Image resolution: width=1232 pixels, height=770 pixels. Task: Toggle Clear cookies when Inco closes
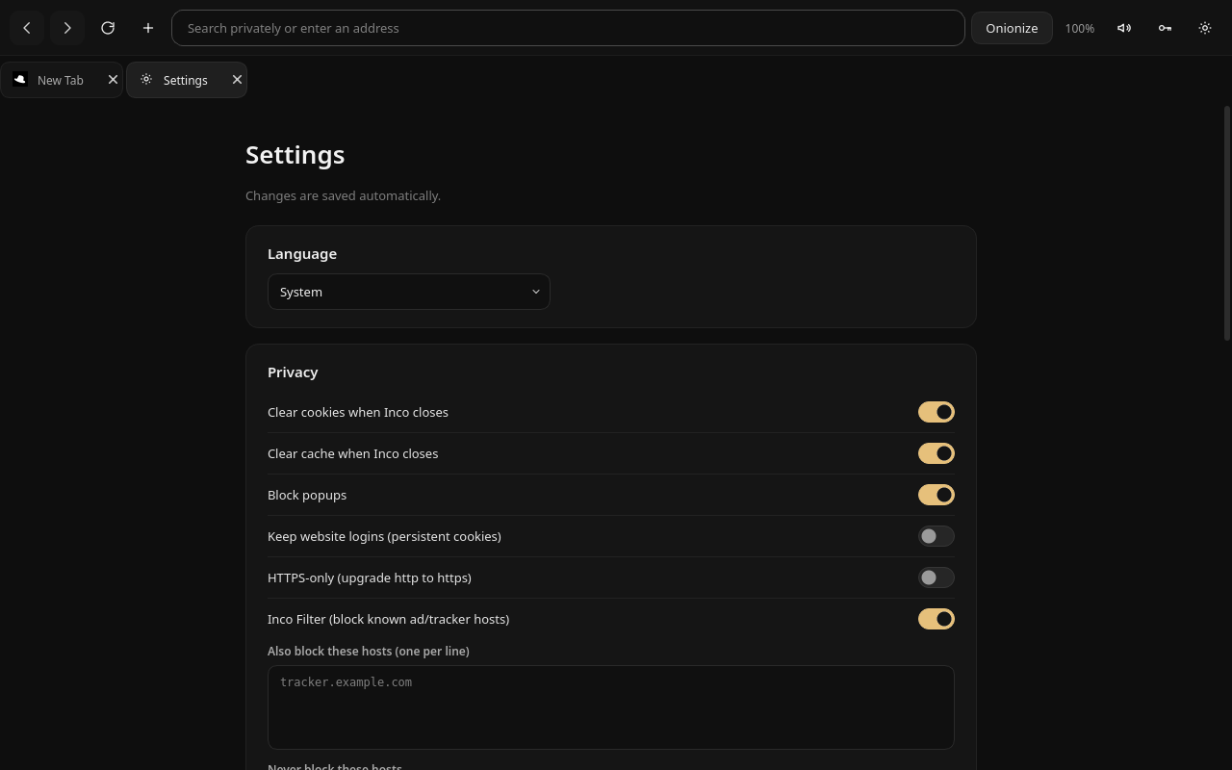[937, 412]
